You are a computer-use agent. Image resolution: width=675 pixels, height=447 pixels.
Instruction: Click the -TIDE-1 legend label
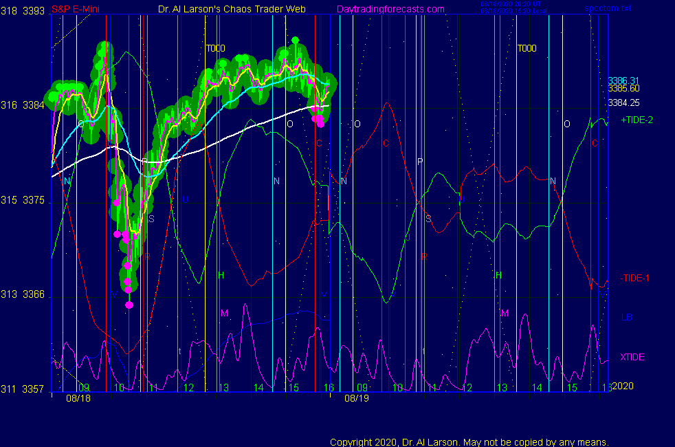pos(635,279)
